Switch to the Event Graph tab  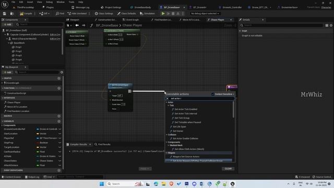130,20
